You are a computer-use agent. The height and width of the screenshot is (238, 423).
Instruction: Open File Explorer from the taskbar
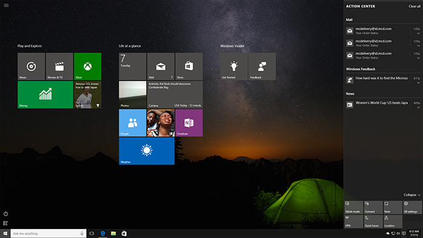pyautogui.click(x=114, y=233)
